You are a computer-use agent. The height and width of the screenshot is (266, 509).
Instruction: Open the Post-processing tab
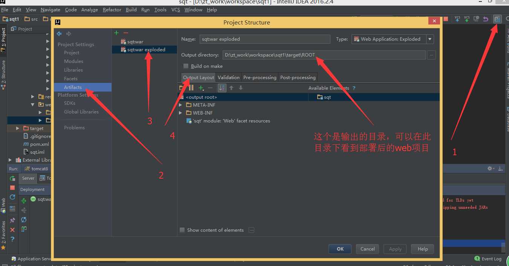(x=298, y=77)
